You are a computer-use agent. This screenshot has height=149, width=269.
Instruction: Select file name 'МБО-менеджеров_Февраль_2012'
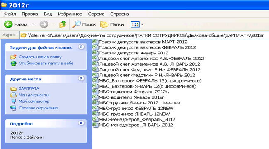pyautogui.click(x=137, y=119)
